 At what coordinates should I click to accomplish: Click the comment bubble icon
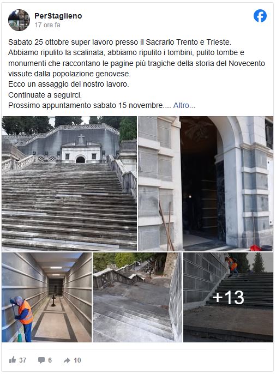pyautogui.click(x=41, y=360)
